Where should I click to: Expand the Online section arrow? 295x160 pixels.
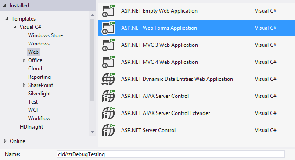(5, 141)
